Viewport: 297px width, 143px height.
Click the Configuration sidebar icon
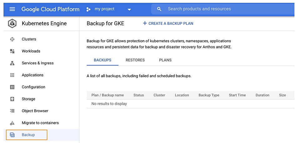point(12,87)
